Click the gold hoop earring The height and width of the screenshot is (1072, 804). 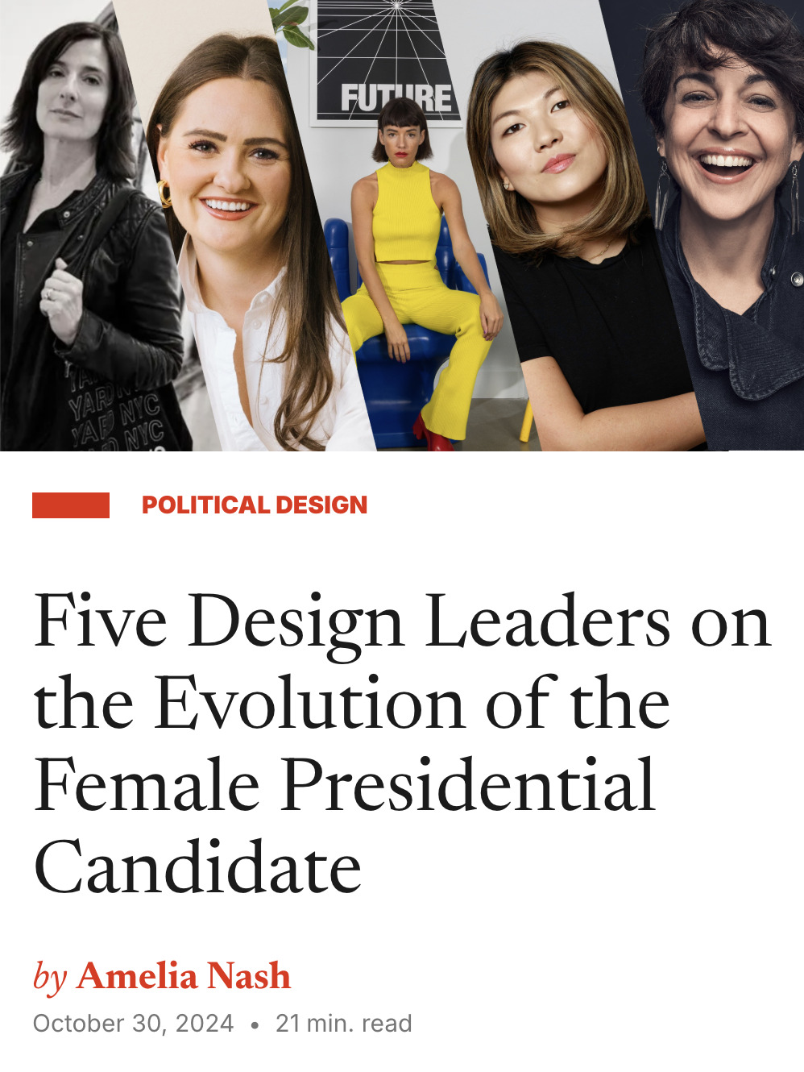click(x=166, y=194)
